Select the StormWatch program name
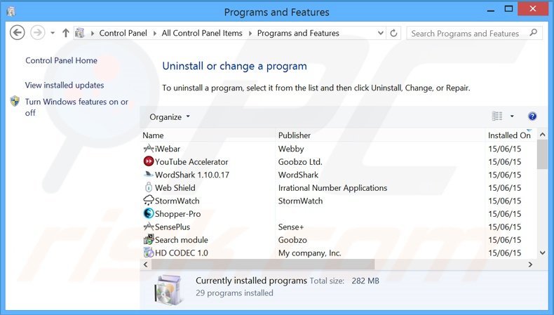Viewport: 554px width, 315px height. pyautogui.click(x=177, y=201)
